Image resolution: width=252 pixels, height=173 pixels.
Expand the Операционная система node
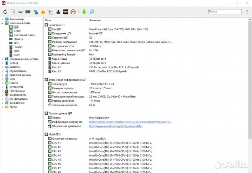point(2,59)
